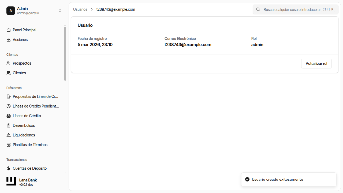Open the Líneas de Crédito page

27,116
